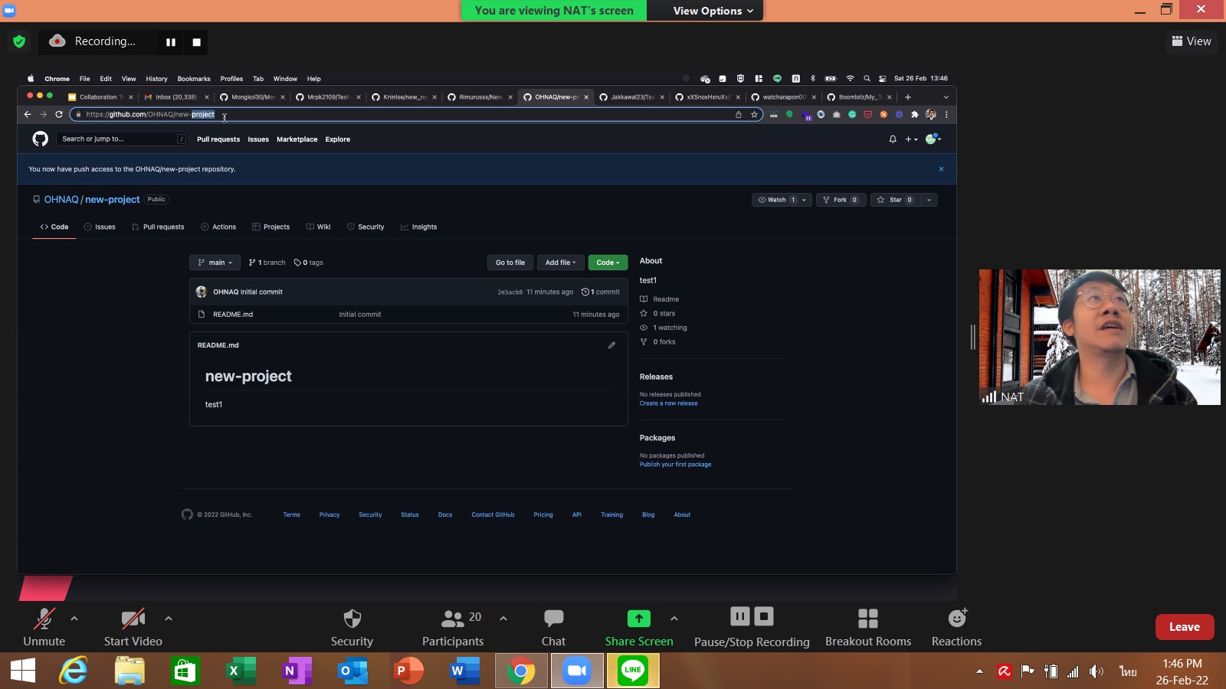
Task: Open LINE app from the taskbar
Action: [x=633, y=671]
